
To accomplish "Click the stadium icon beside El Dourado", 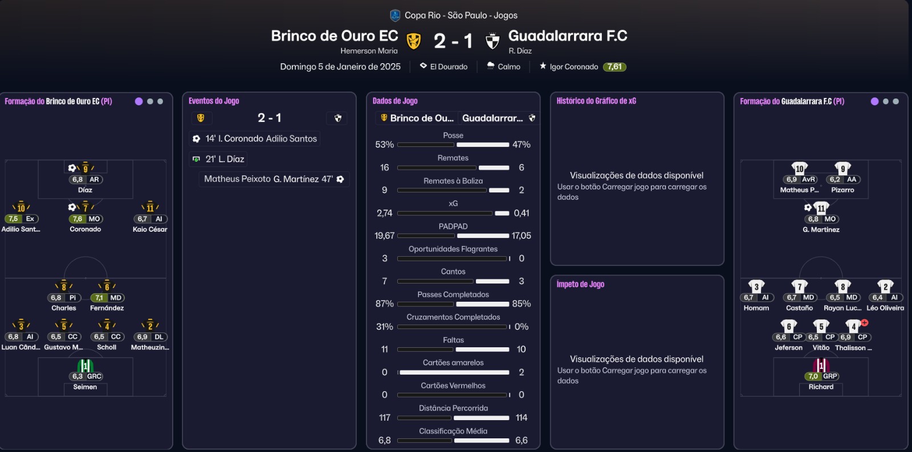I will [422, 67].
